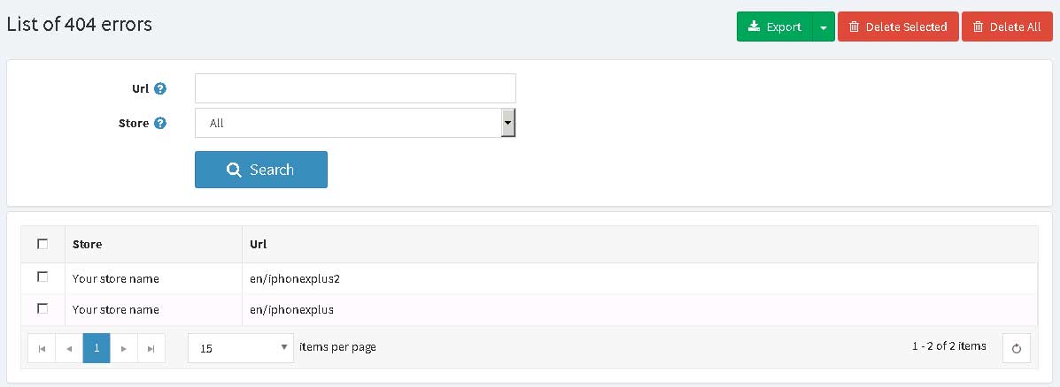Check the row for en/iphonexplus
The image size is (1060, 387).
tap(43, 308)
